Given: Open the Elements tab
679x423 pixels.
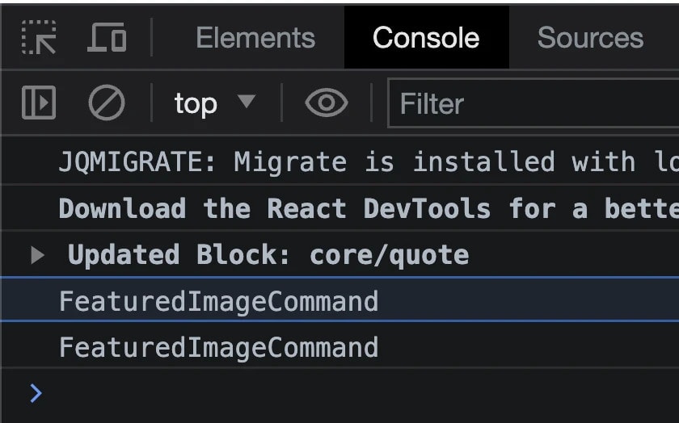Looking at the screenshot, I should [255, 38].
